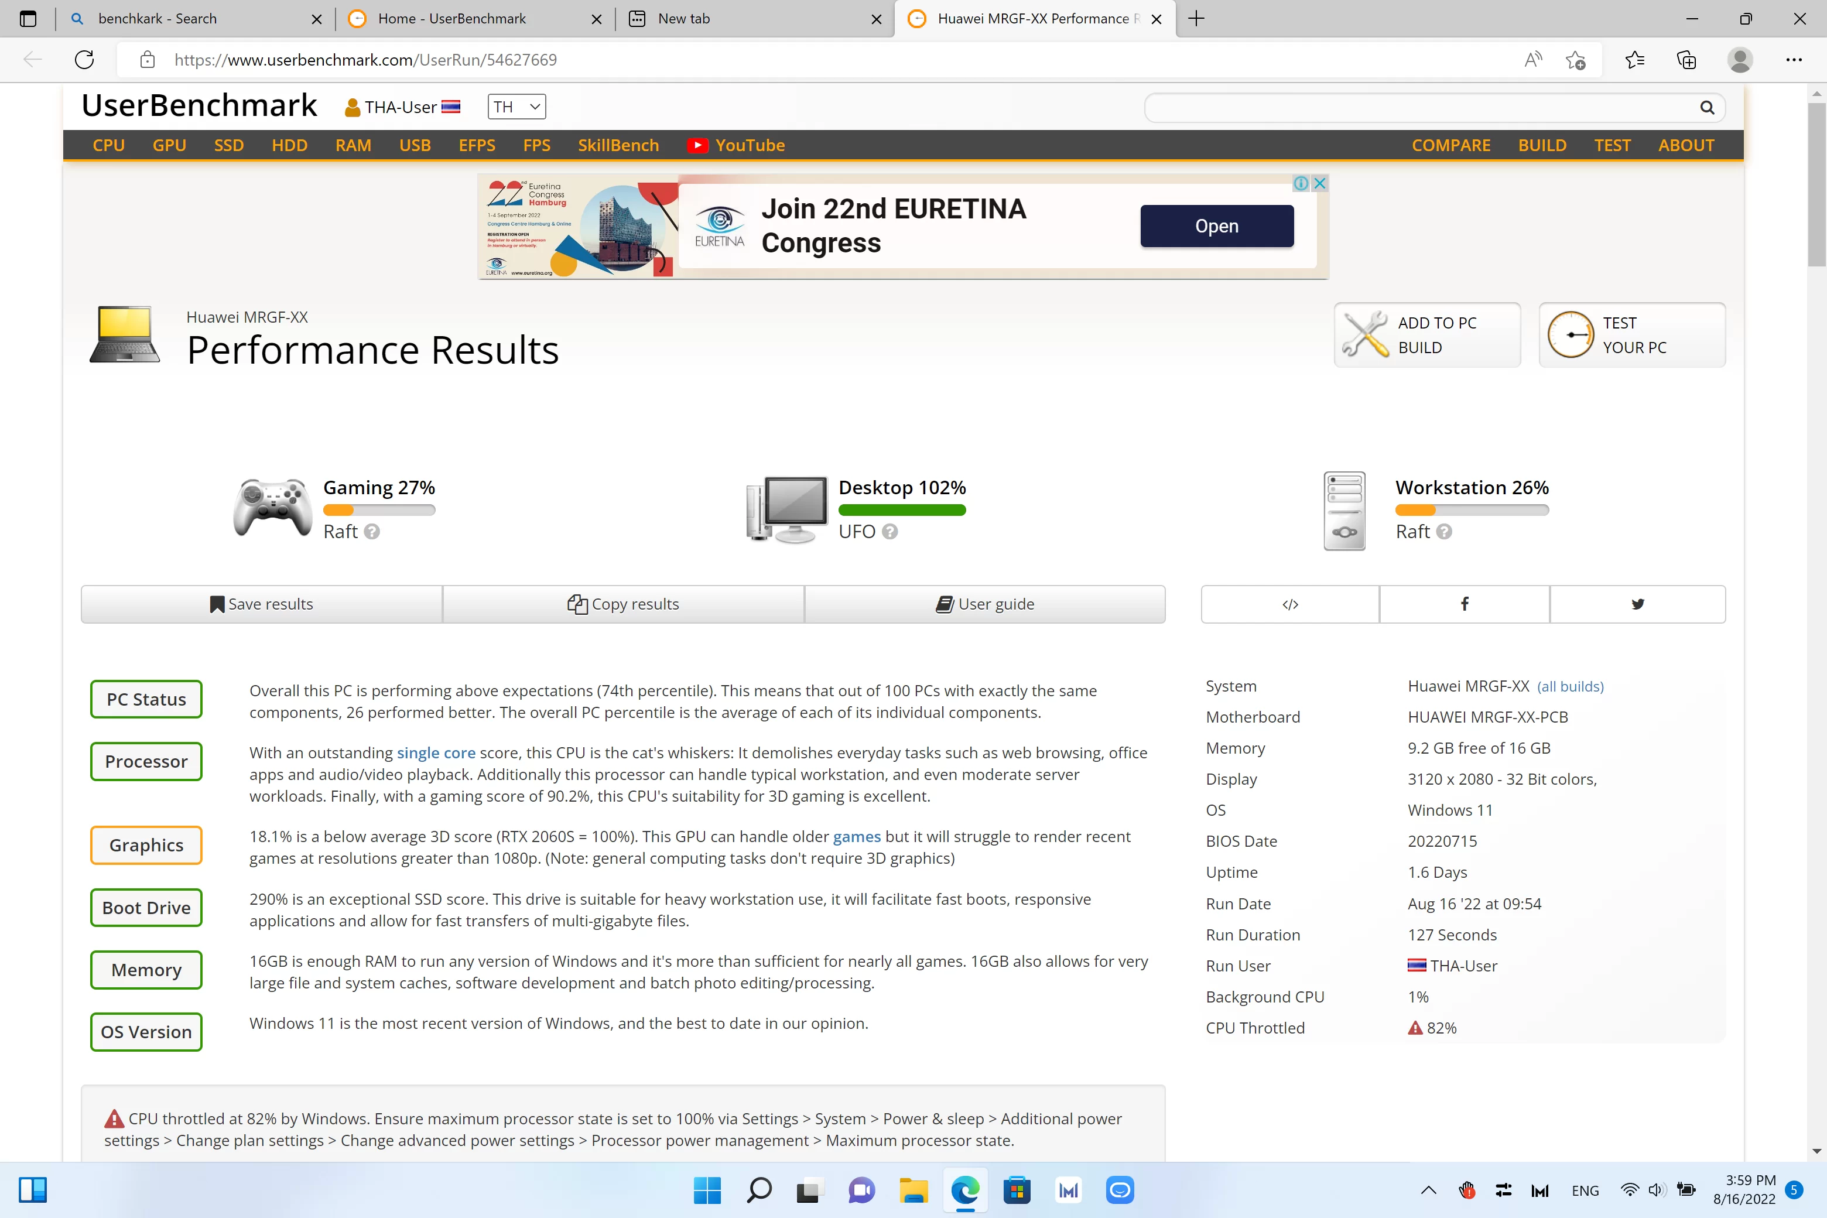1827x1218 pixels.
Task: Click the browser address bar URL
Action: tap(365, 60)
